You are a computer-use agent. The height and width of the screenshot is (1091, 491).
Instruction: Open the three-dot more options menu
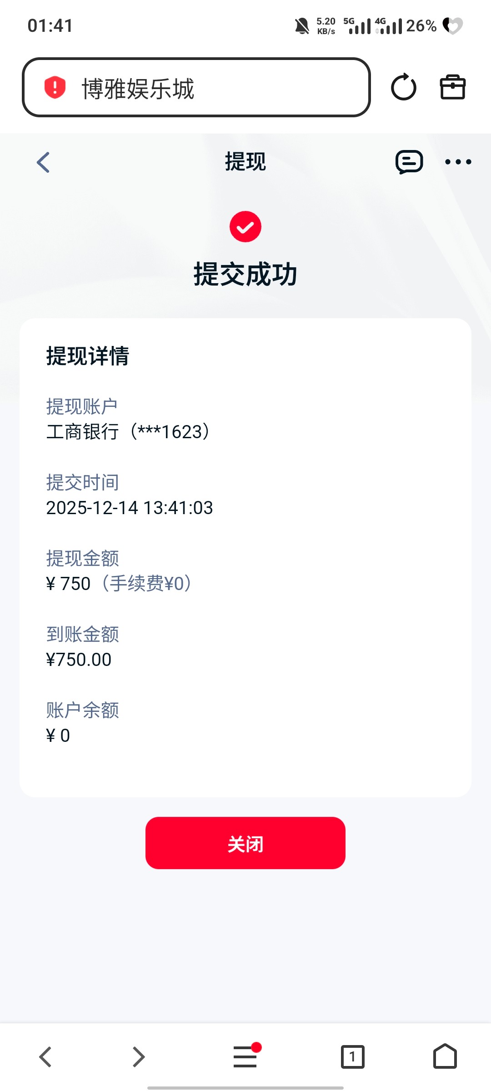click(458, 162)
